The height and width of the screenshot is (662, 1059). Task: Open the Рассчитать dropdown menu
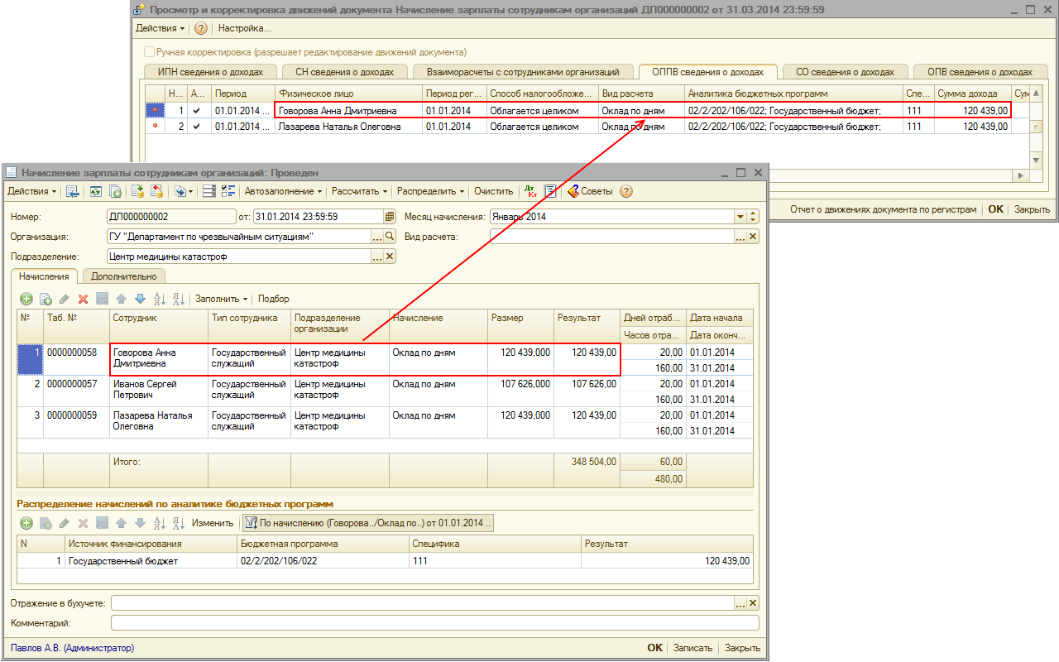pos(359,191)
